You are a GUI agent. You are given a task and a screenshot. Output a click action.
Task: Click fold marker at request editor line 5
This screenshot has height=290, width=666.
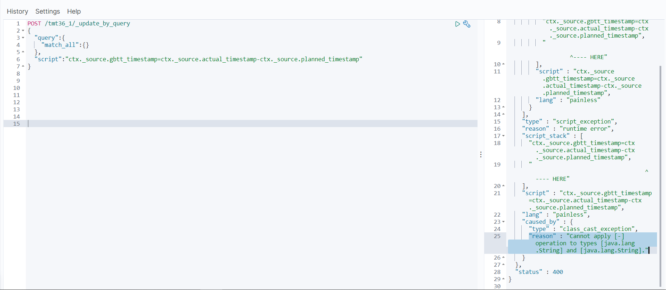pos(23,52)
